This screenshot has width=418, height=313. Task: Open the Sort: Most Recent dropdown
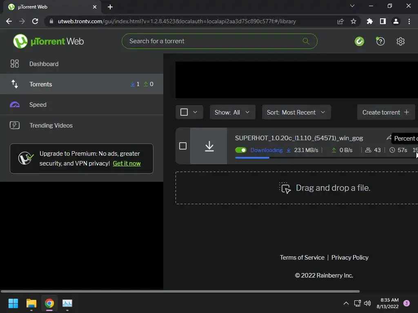point(296,112)
